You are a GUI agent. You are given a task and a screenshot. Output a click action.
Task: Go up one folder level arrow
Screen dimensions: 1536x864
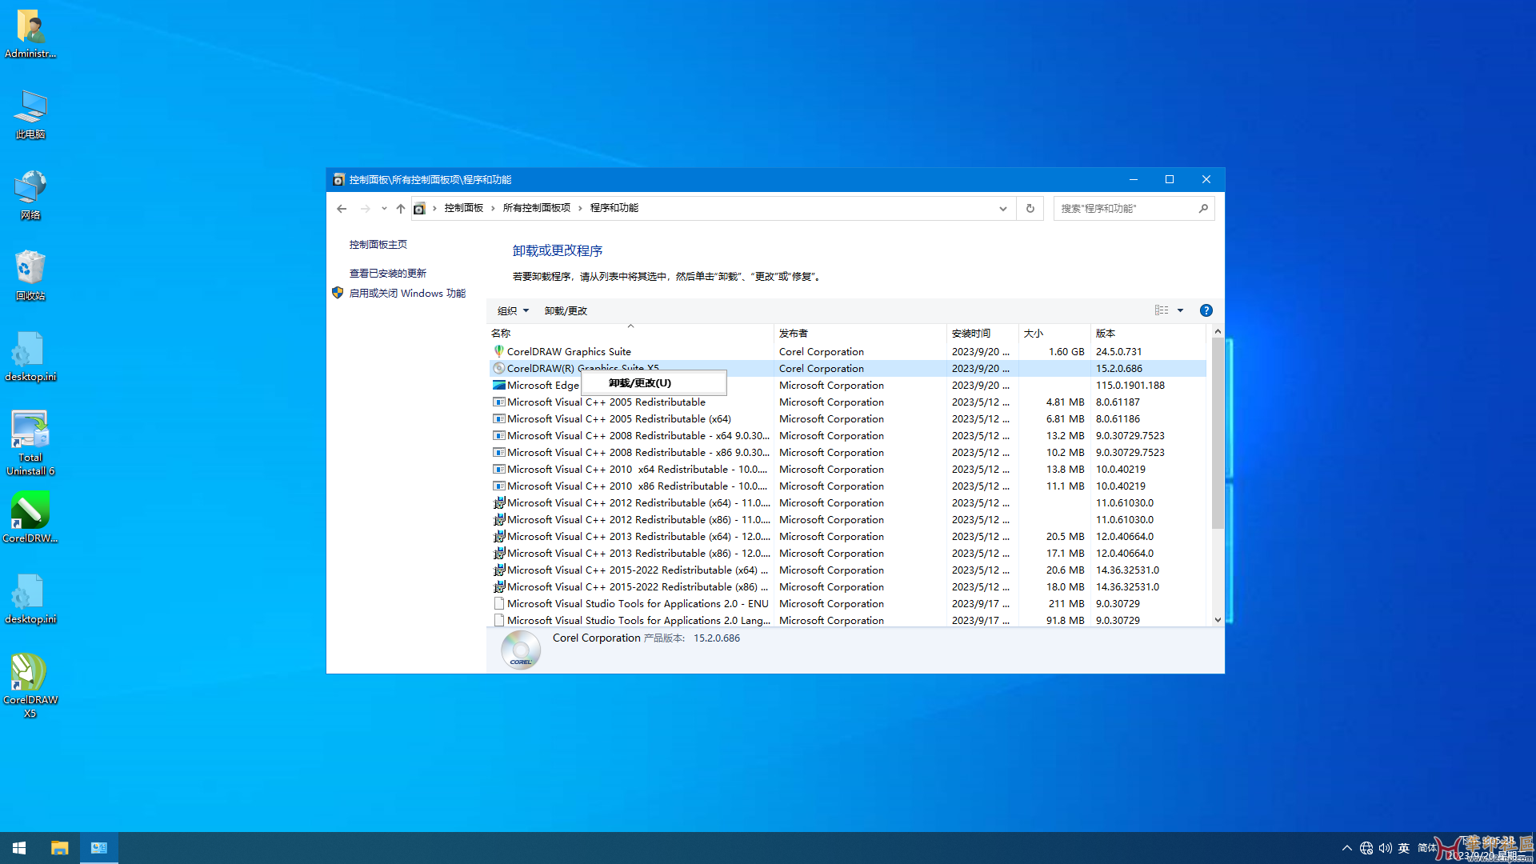point(401,208)
